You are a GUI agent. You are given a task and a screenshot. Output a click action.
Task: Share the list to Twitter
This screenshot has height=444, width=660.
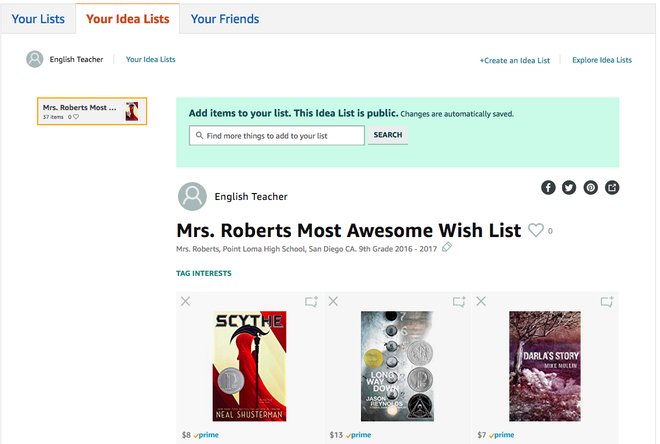[569, 187]
